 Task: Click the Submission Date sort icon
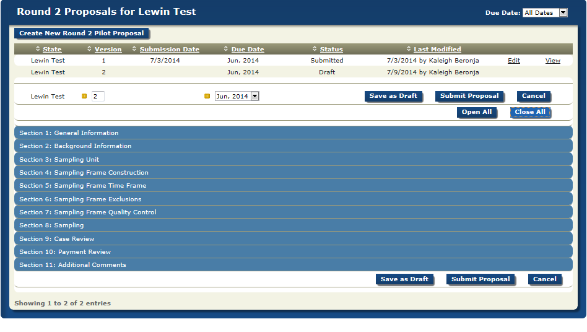tap(134, 49)
